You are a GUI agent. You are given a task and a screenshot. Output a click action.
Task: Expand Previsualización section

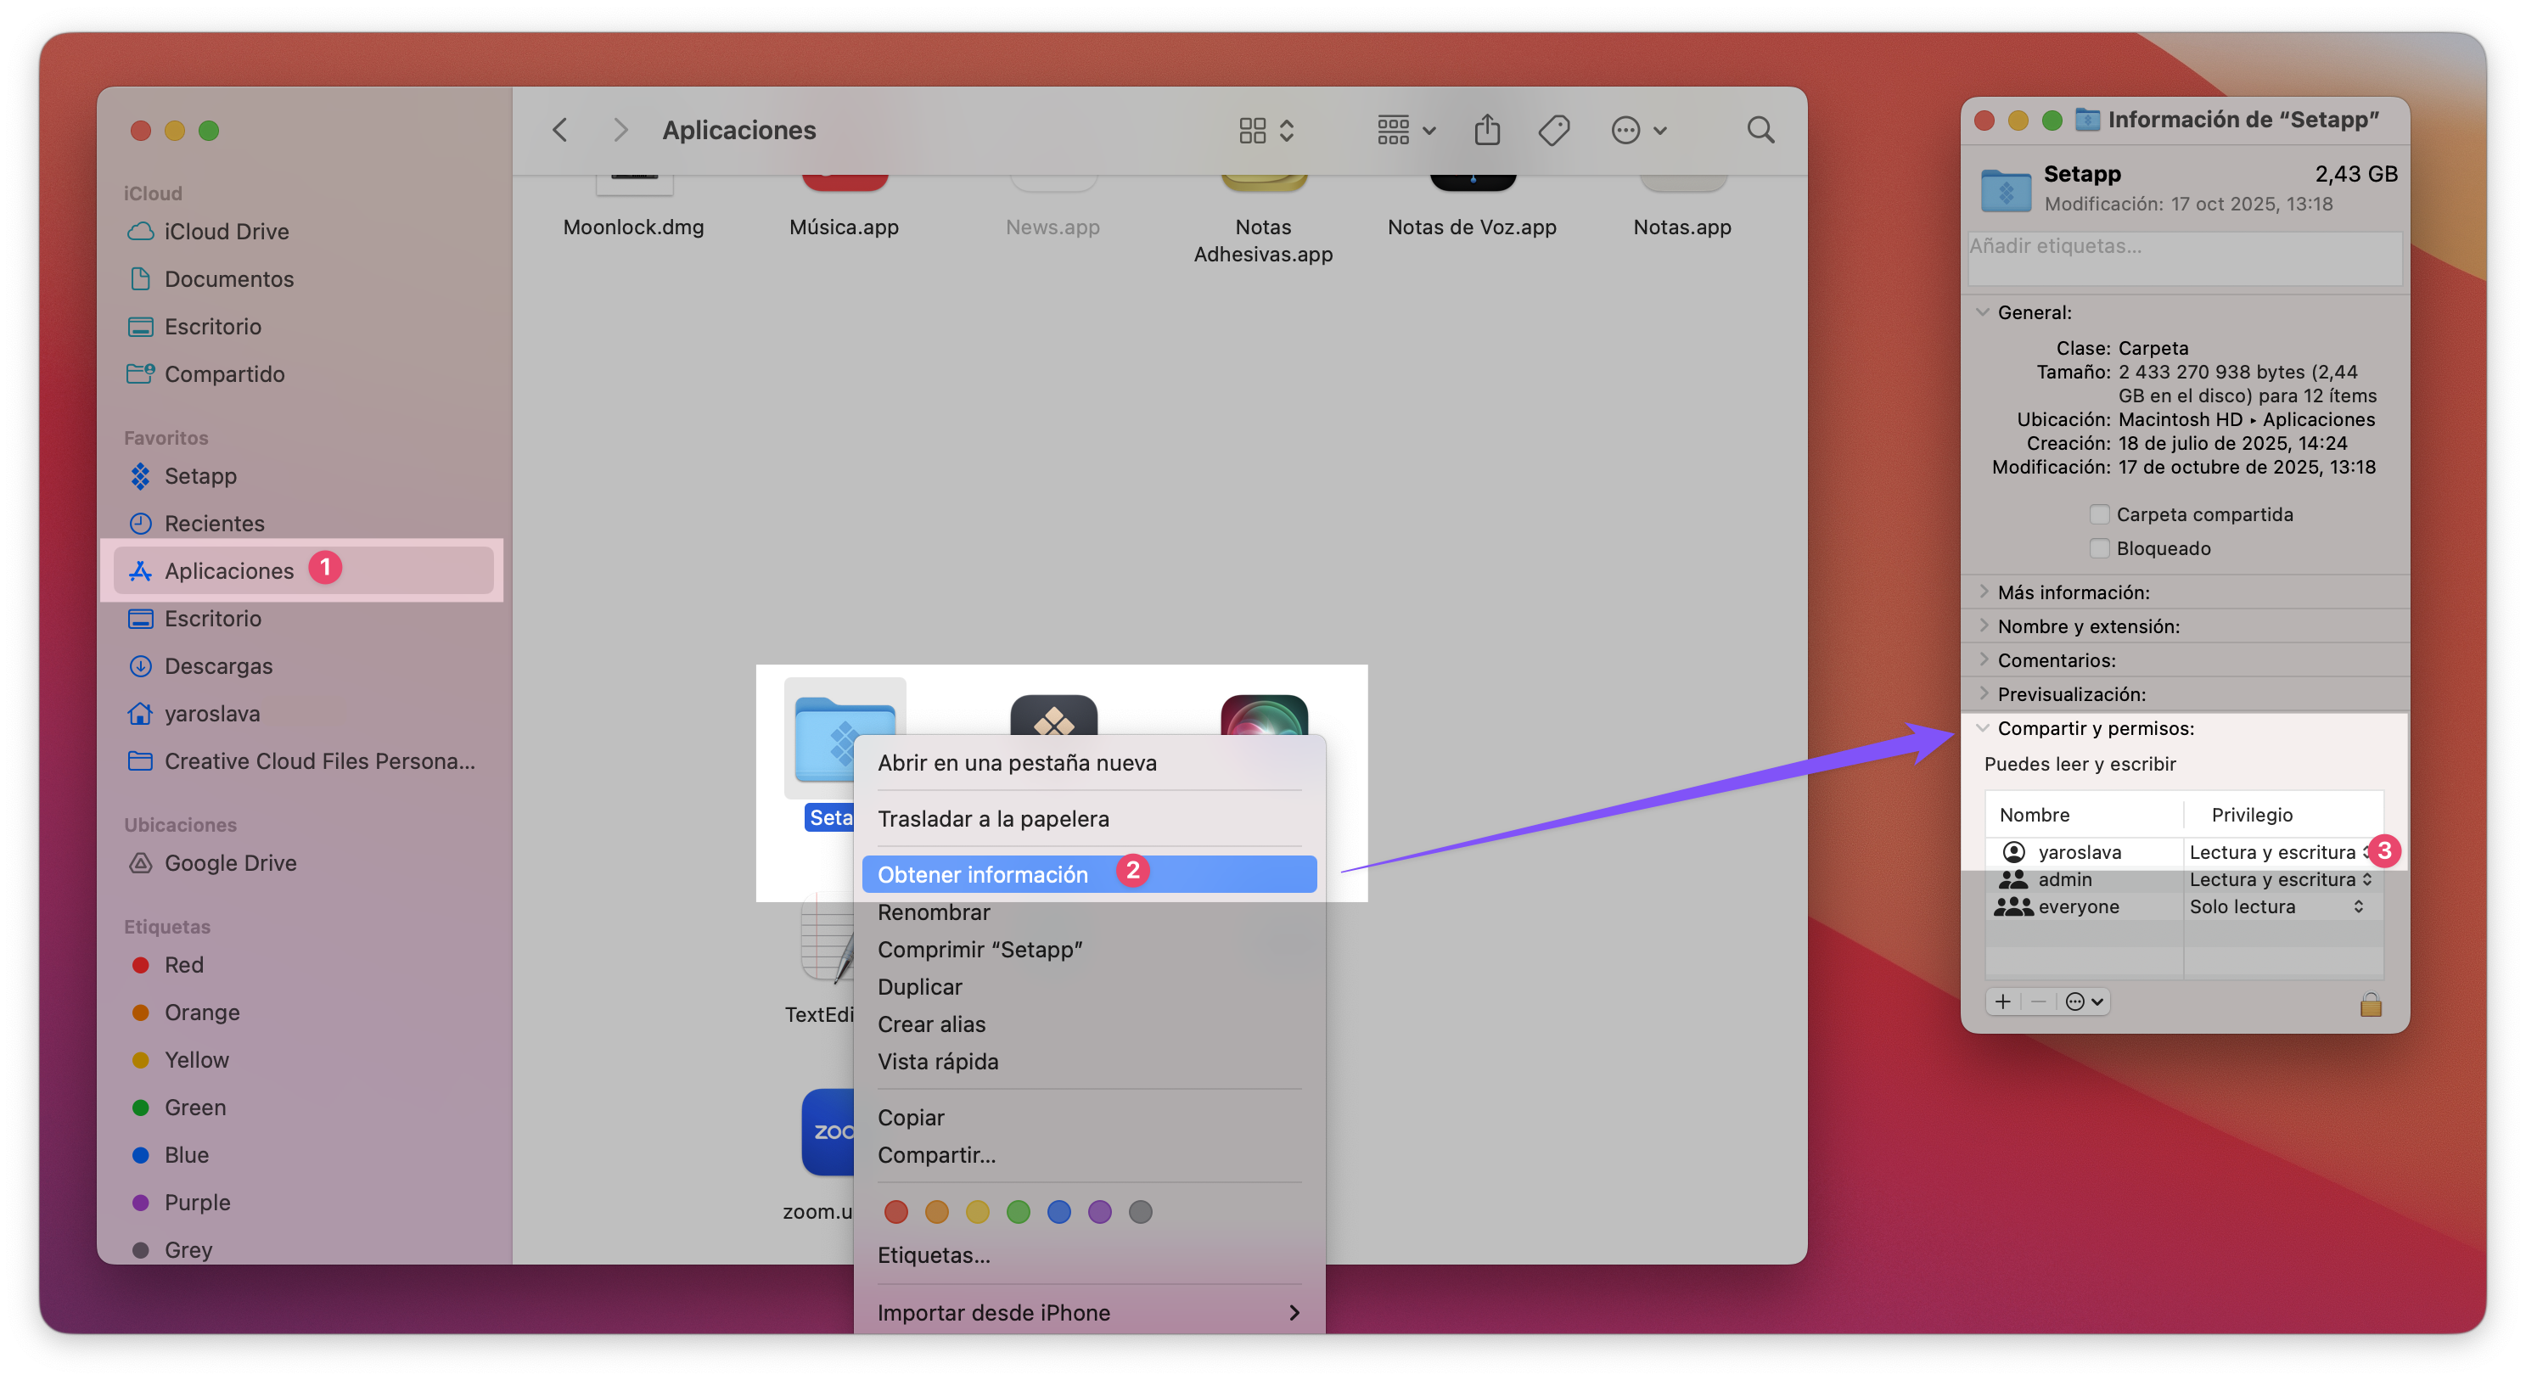click(1983, 693)
